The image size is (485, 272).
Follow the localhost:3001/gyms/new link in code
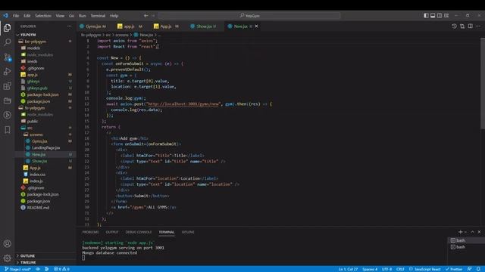(x=183, y=104)
